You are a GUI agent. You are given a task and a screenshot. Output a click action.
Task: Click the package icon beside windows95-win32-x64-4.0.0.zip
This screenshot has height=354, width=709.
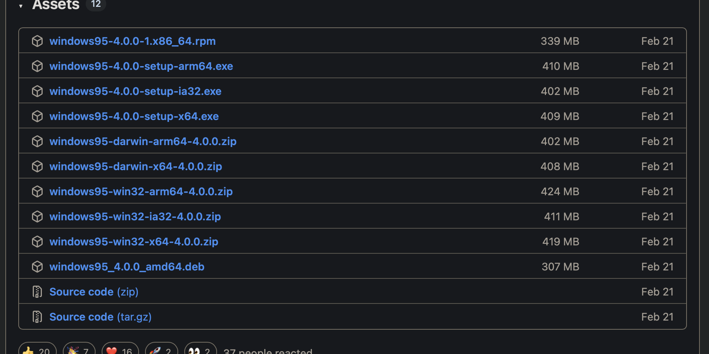pyautogui.click(x=37, y=242)
